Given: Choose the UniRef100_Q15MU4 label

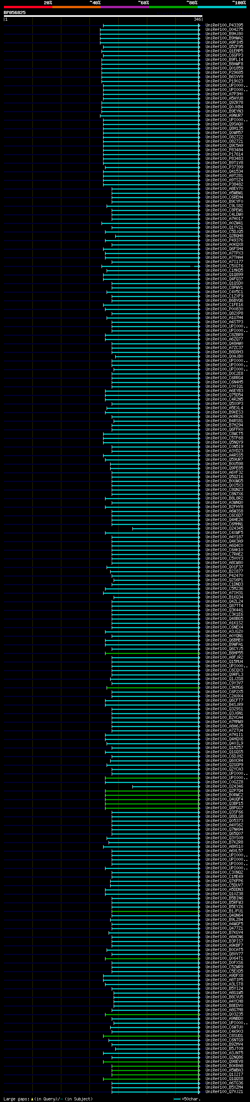Looking at the screenshot, I should pos(224,662).
